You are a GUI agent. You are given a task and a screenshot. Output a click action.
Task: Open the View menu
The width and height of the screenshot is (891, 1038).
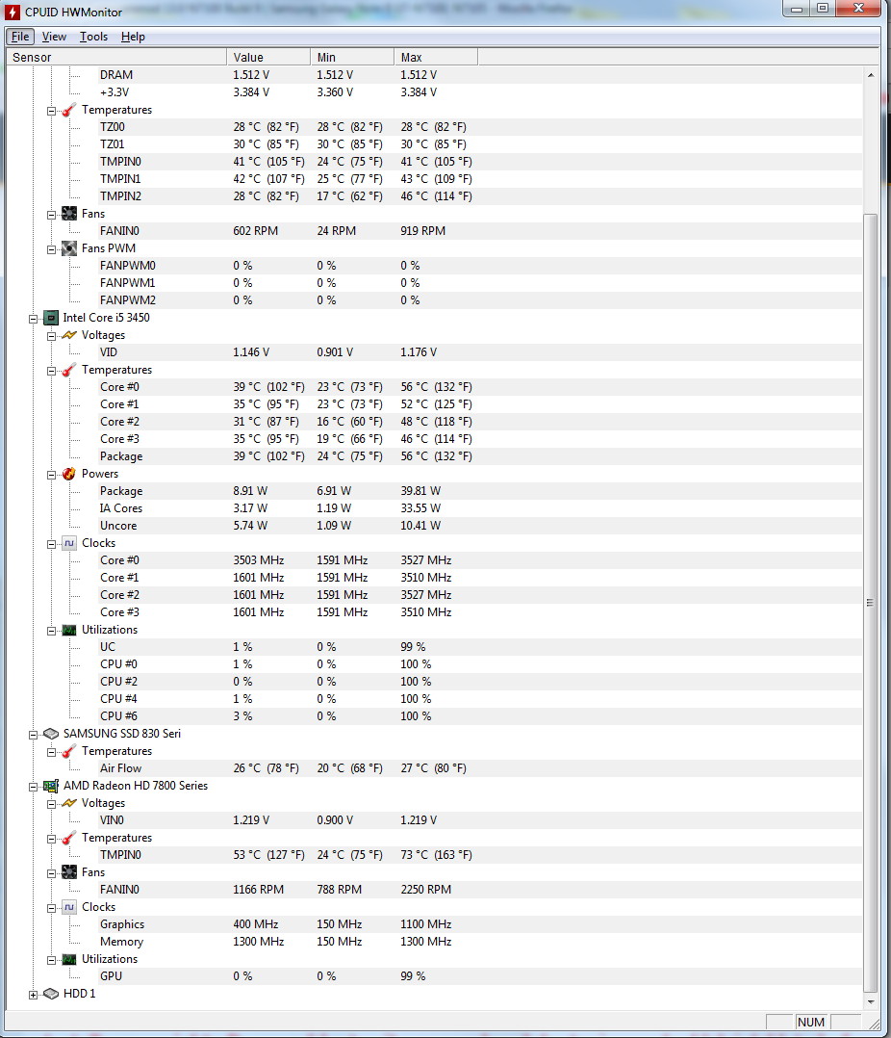pos(54,37)
